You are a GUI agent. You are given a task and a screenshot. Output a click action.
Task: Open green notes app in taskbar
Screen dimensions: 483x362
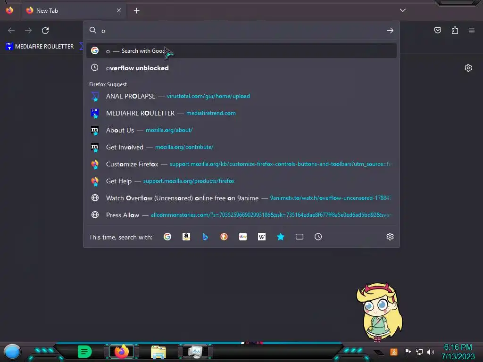pyautogui.click(x=85, y=352)
